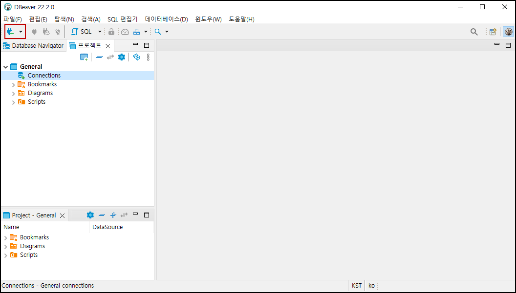Toggle link with editor in Project - General
This screenshot has height=293, width=516.
coord(124,215)
